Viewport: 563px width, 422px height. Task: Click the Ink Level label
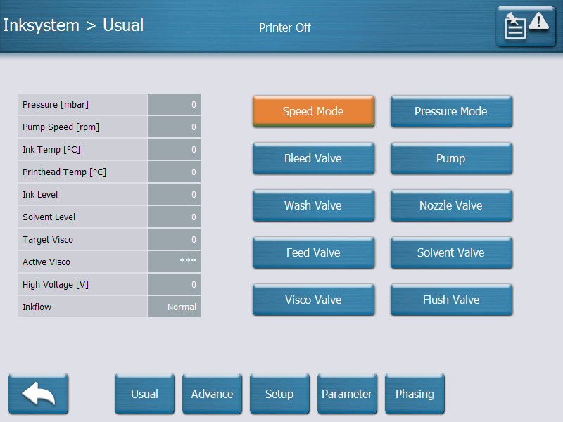point(40,195)
